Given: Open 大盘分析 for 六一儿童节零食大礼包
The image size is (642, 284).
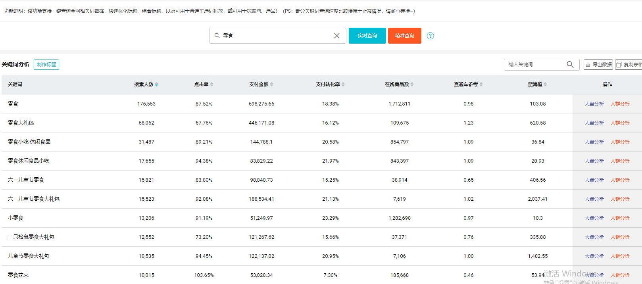Looking at the screenshot, I should coord(594,199).
